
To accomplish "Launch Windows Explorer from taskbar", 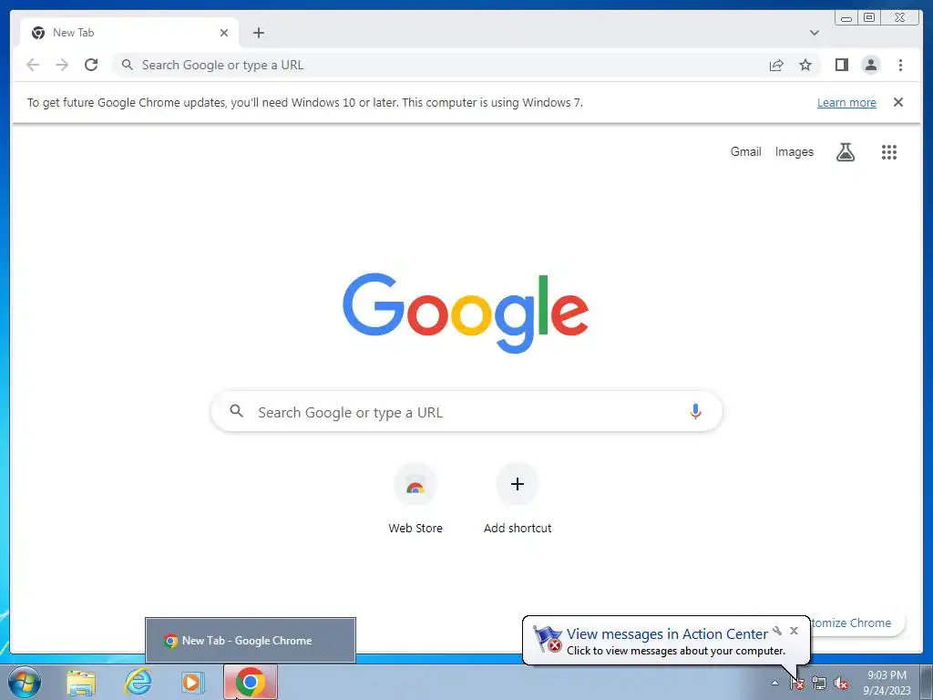I will point(81,682).
